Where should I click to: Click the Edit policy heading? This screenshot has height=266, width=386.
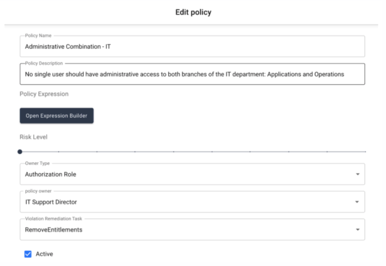tap(193, 12)
